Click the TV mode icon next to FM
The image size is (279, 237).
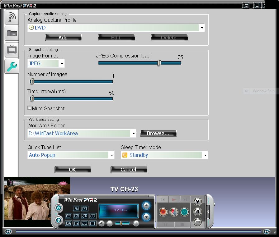click(x=85, y=209)
